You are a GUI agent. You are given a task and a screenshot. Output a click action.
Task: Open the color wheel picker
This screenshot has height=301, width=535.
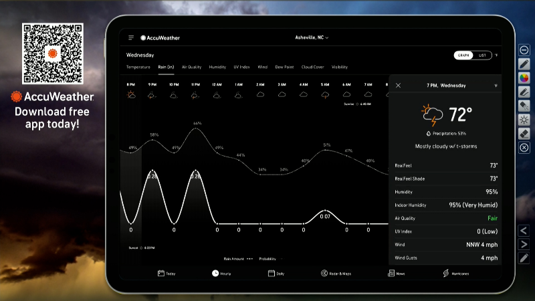[524, 78]
